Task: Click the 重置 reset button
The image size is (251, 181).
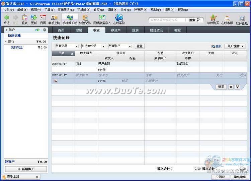Action: click(x=140, y=46)
